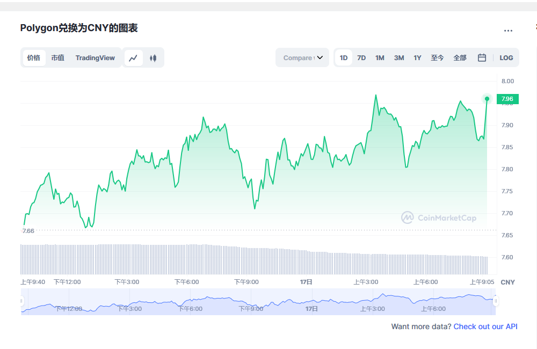Image resolution: width=537 pixels, height=349 pixels.
Task: Open the Check out our API link
Action: (x=485, y=326)
